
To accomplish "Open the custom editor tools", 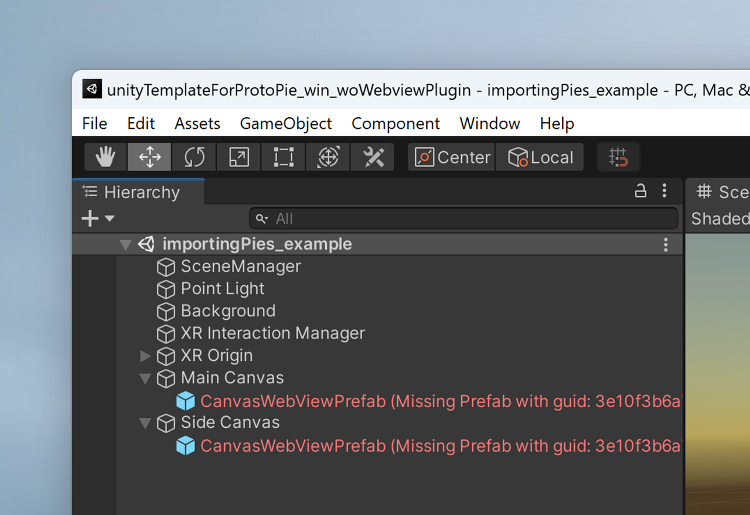I will click(x=373, y=157).
